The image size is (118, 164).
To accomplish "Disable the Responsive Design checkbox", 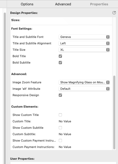I will pos(60,95).
